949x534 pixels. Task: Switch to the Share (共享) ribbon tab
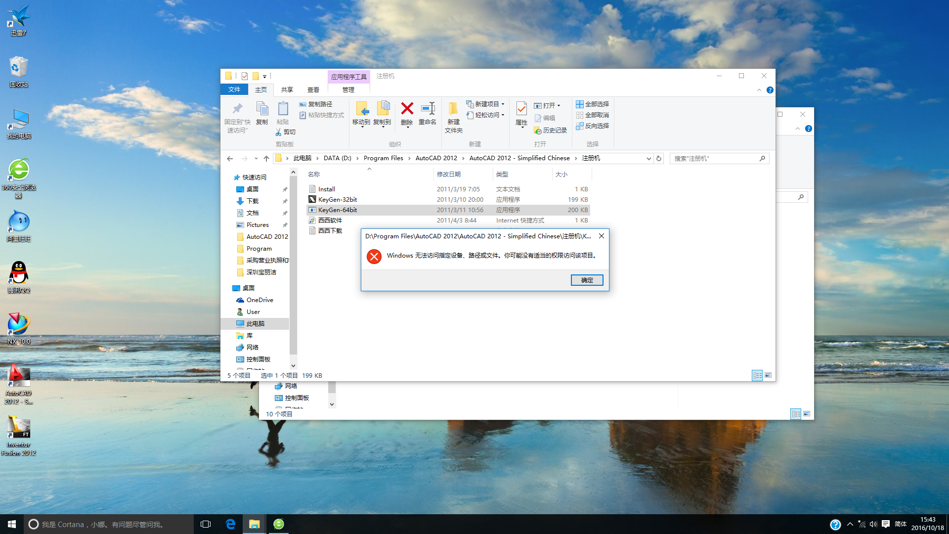pos(287,89)
